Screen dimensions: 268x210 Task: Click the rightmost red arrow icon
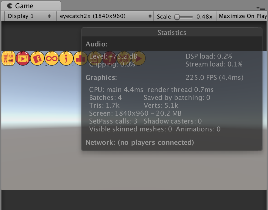click(139, 58)
